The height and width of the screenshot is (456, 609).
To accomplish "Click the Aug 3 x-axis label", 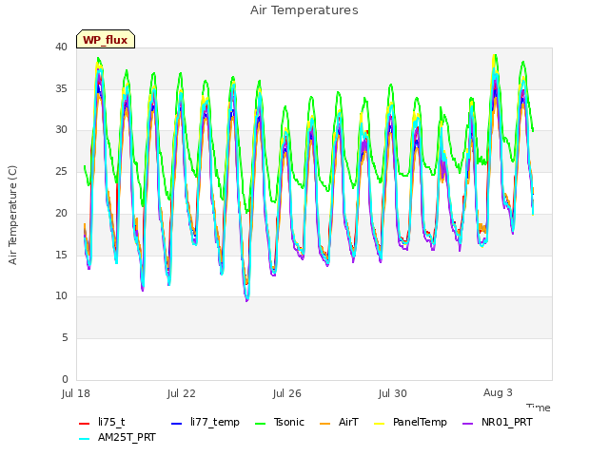I will [x=498, y=392].
